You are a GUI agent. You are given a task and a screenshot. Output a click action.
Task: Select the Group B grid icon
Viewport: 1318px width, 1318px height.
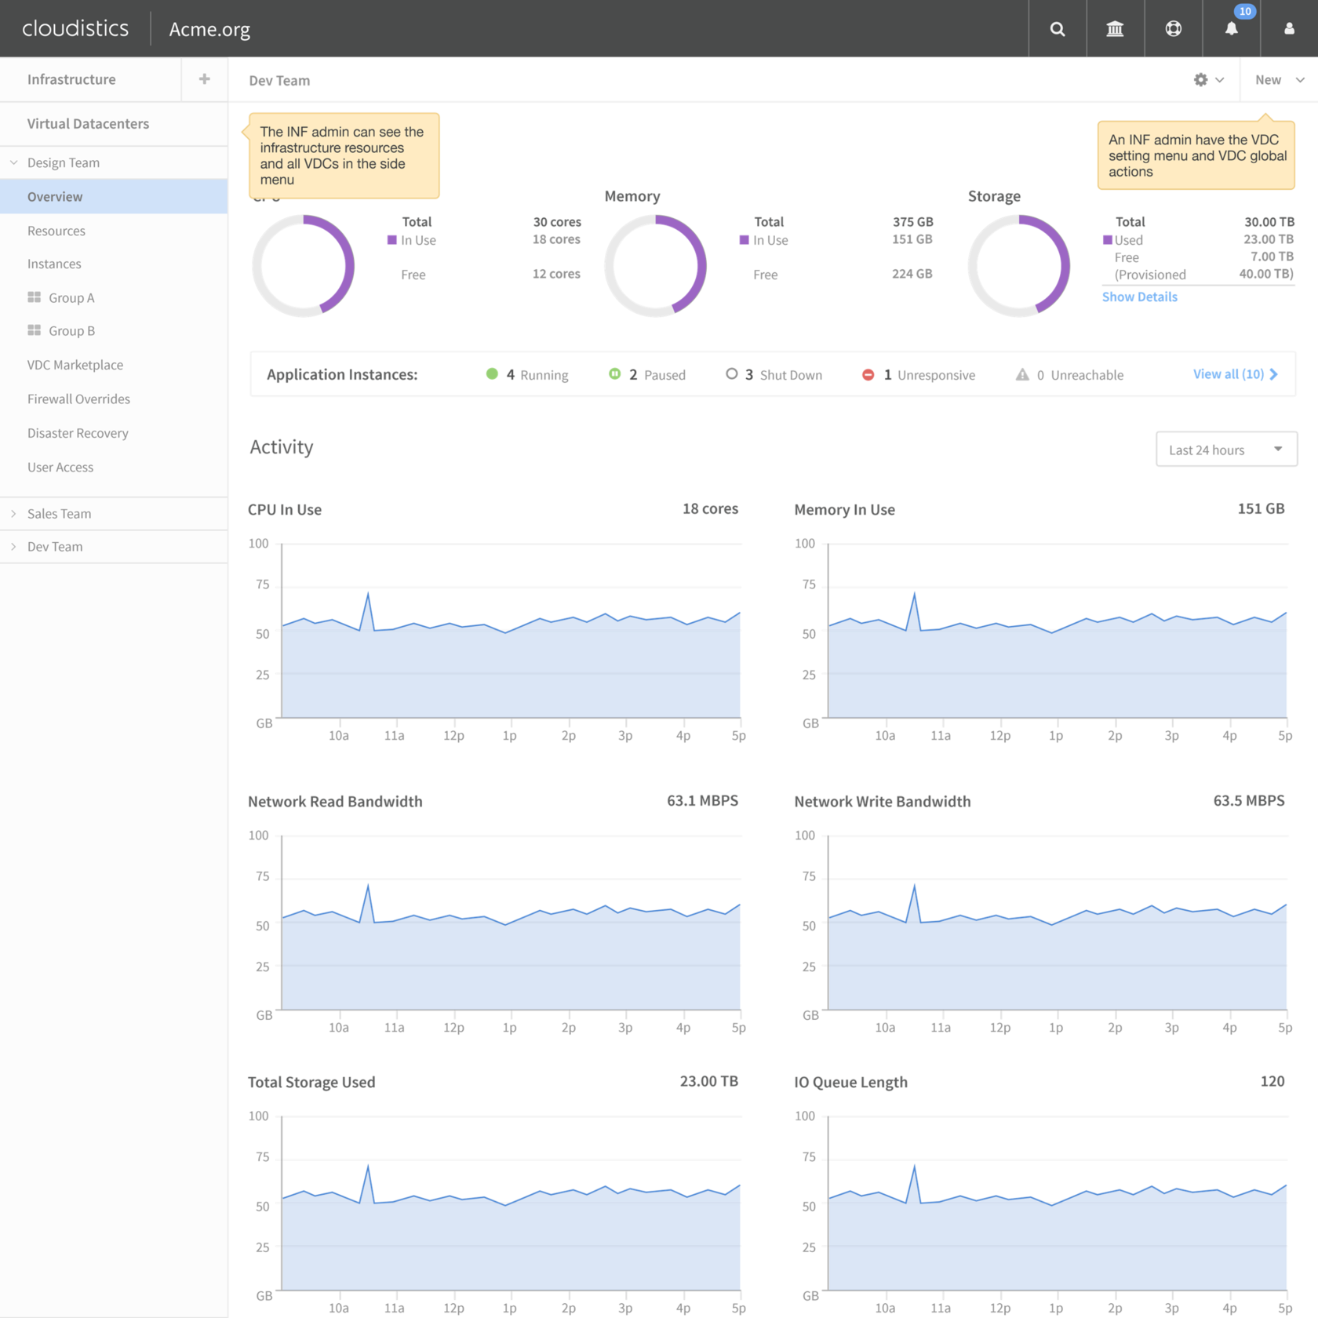click(x=34, y=330)
